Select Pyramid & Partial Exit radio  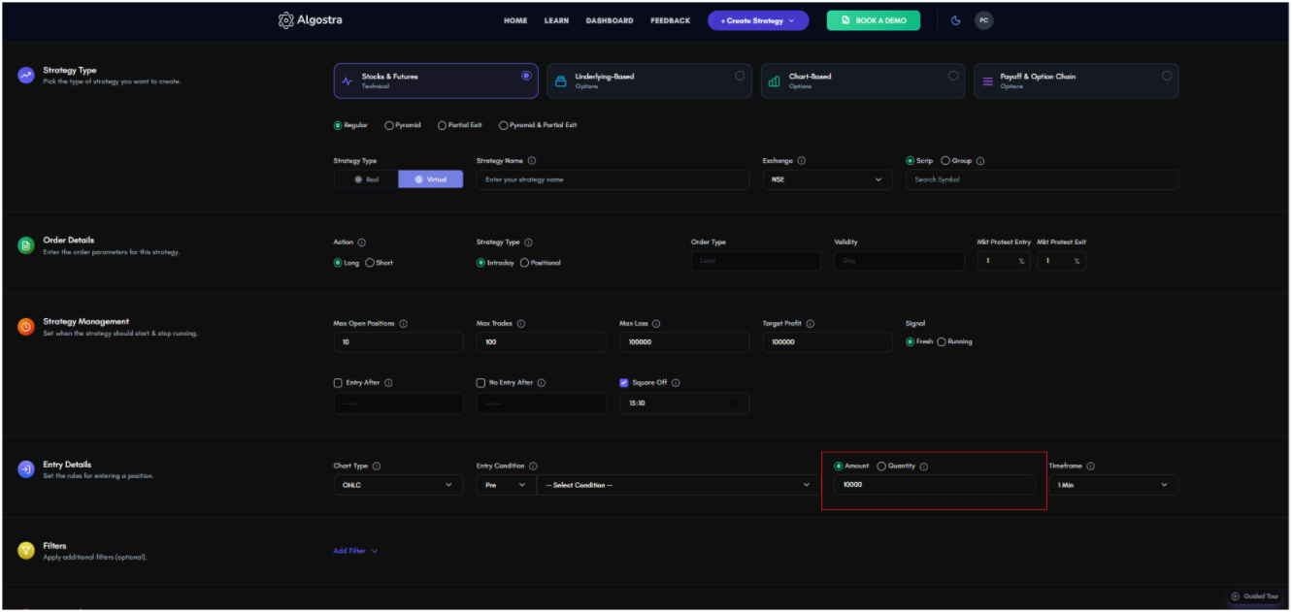coord(503,125)
